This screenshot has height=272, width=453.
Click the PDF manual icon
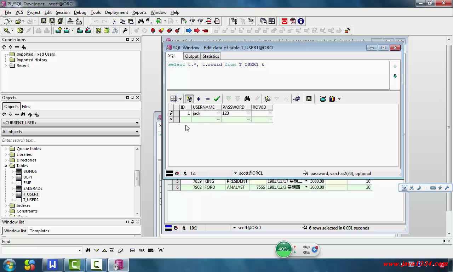[x=293, y=21]
